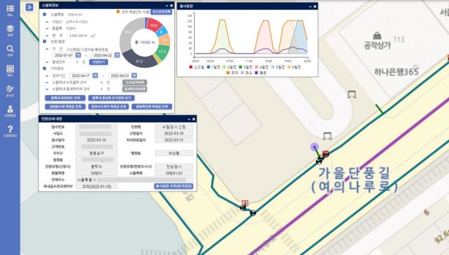Open the 메모 icon in sidebar
Viewport: 449px width, 255px height.
pyautogui.click(x=10, y=70)
